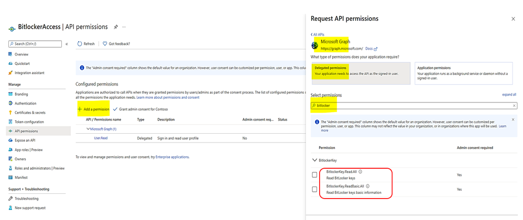Image resolution: width=523 pixels, height=220 pixels.
Task: Open Certificates & secrets menu item
Action: pyautogui.click(x=30, y=112)
